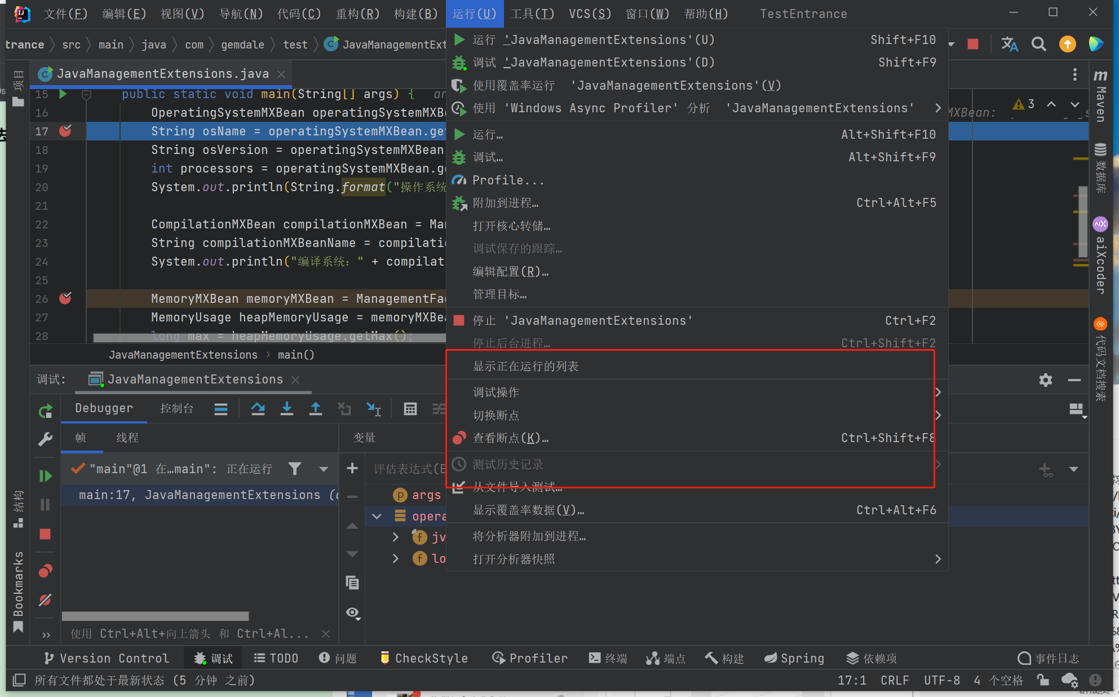Expand the 切换断点 submenu

697,415
